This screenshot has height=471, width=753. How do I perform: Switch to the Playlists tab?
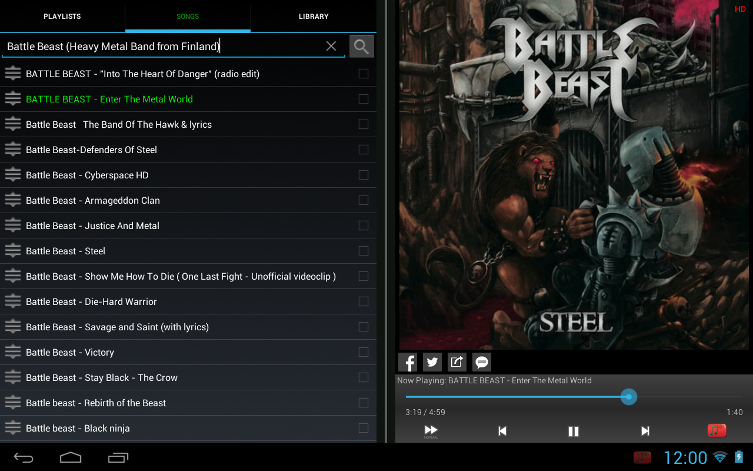pyautogui.click(x=62, y=16)
